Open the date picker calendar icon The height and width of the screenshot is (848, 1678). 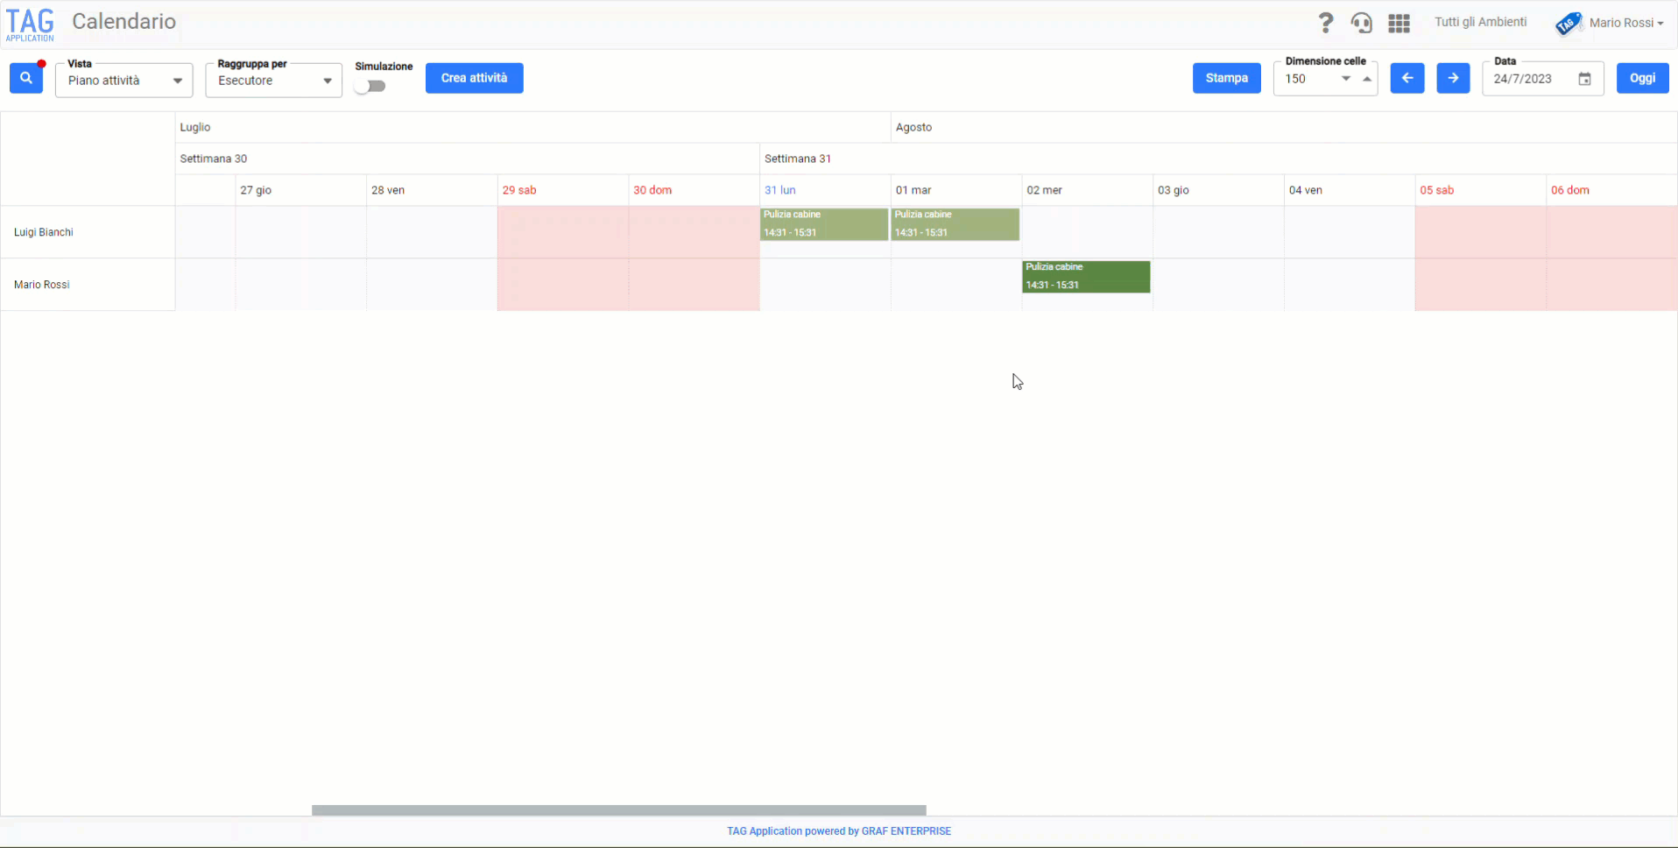pyautogui.click(x=1584, y=78)
